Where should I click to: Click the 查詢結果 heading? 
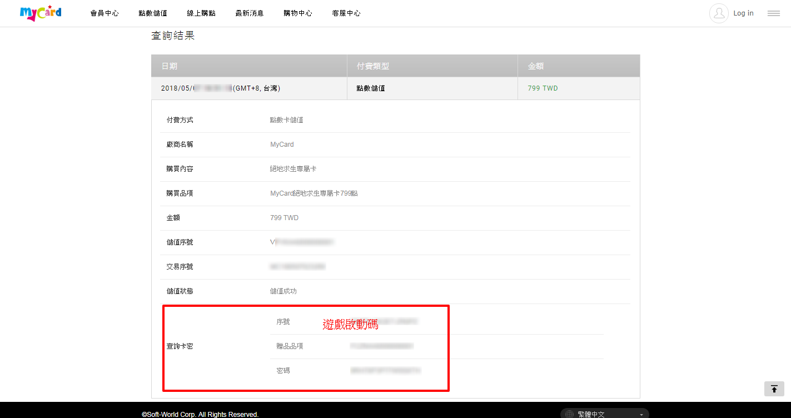(173, 36)
